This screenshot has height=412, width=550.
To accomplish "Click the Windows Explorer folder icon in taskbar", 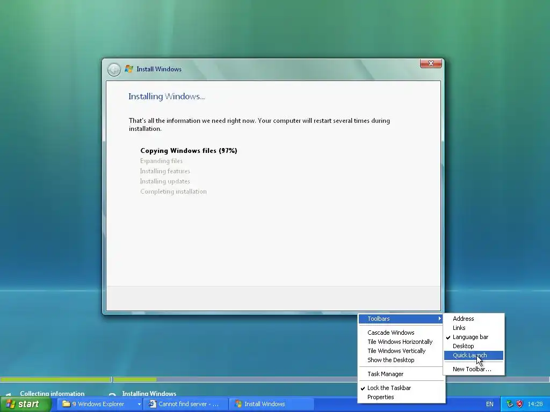I will (66, 404).
